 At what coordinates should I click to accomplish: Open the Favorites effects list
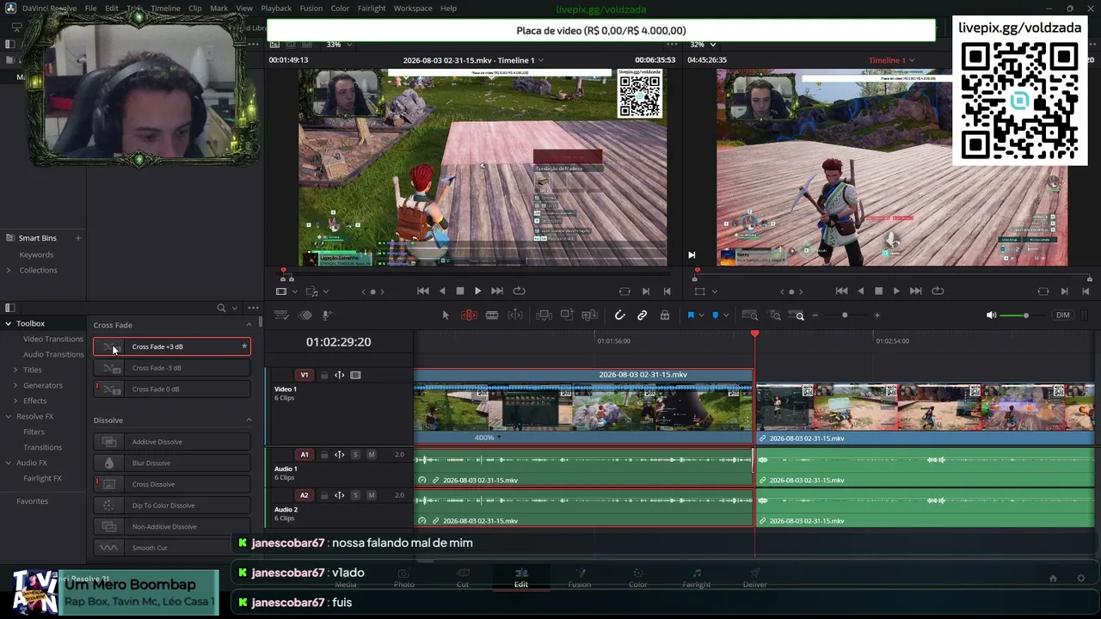click(33, 501)
